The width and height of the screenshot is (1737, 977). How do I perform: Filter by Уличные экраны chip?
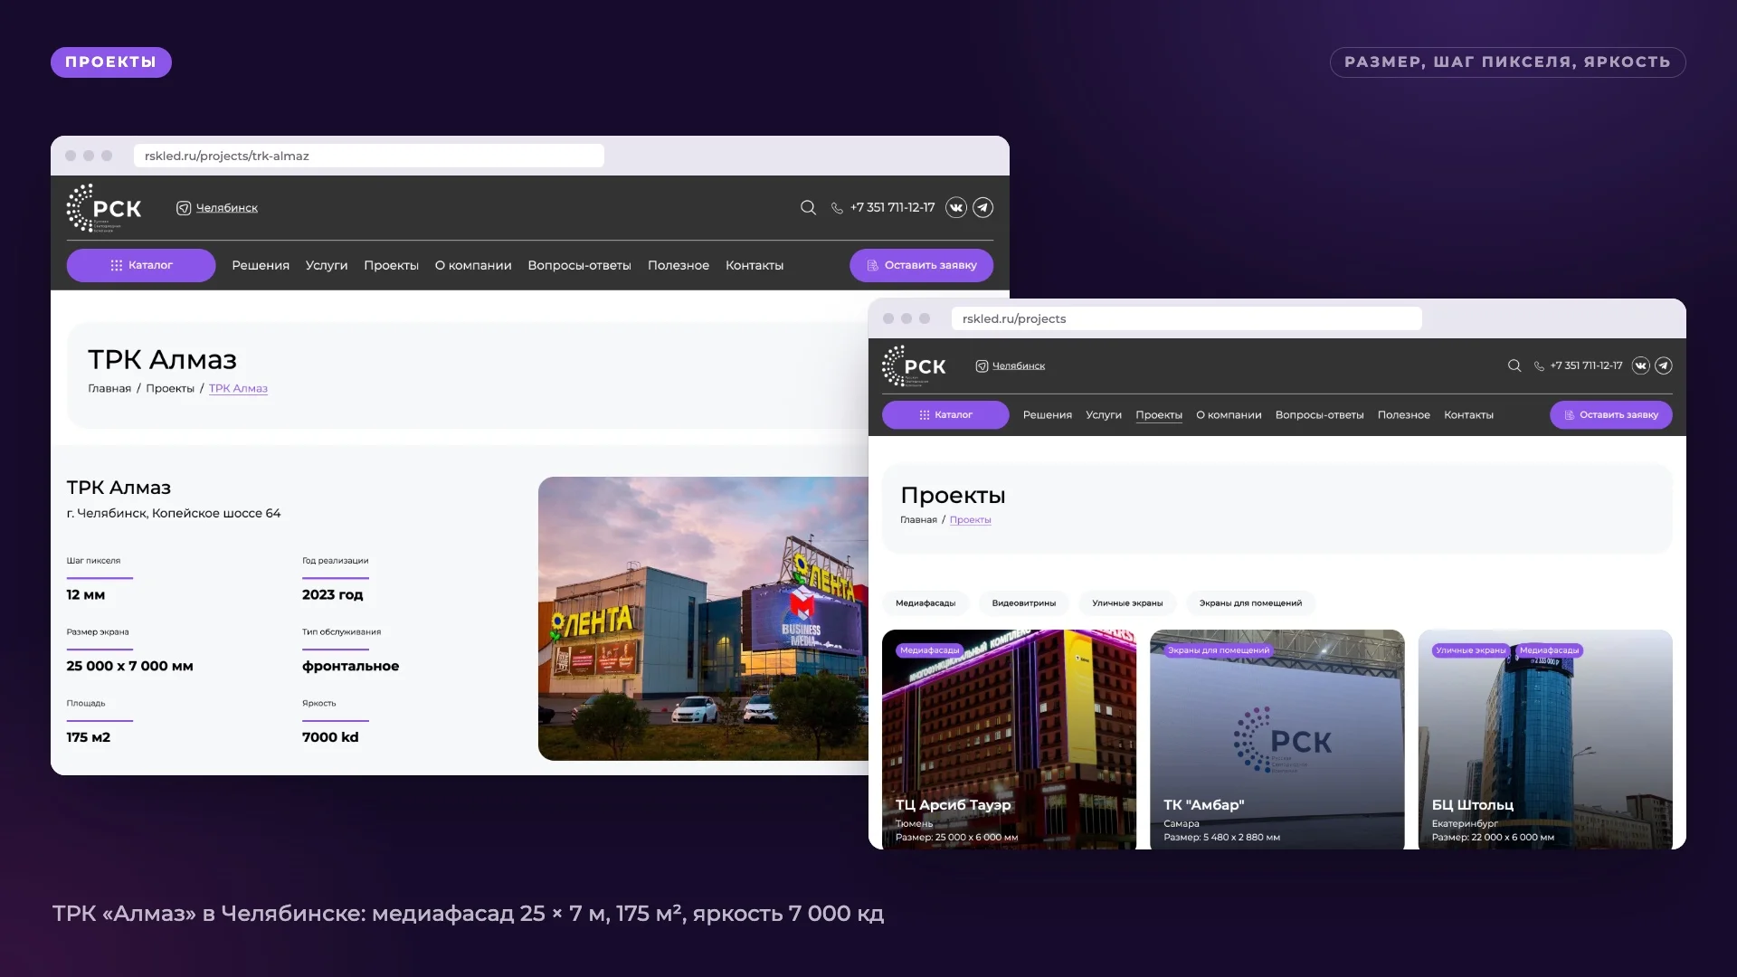[1127, 603]
